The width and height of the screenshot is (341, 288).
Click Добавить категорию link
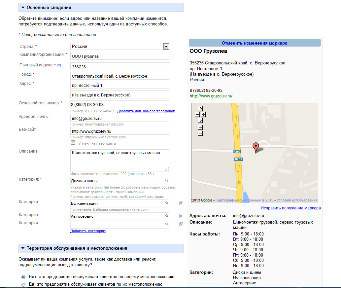(x=88, y=231)
